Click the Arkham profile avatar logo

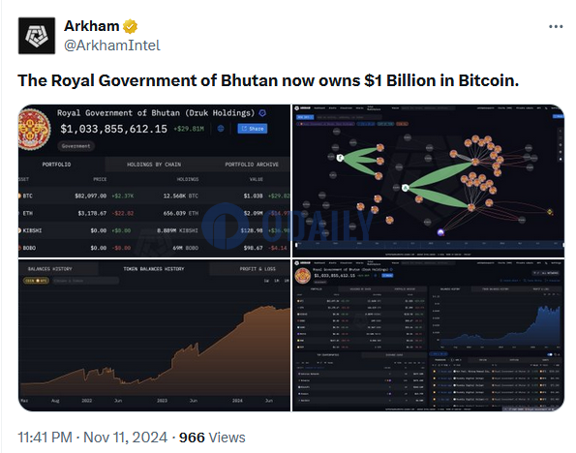pyautogui.click(x=37, y=36)
